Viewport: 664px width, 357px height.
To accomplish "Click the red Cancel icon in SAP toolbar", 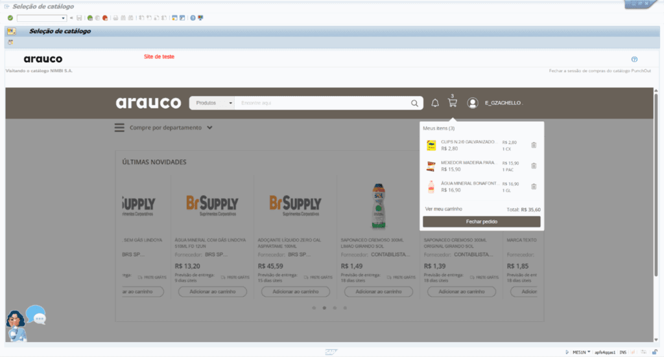I will click(x=105, y=17).
